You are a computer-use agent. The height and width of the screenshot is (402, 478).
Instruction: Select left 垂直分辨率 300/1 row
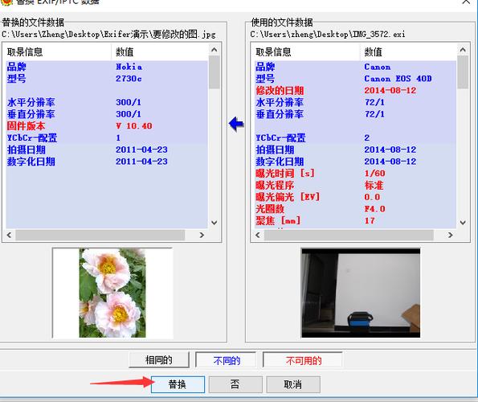[x=107, y=114]
